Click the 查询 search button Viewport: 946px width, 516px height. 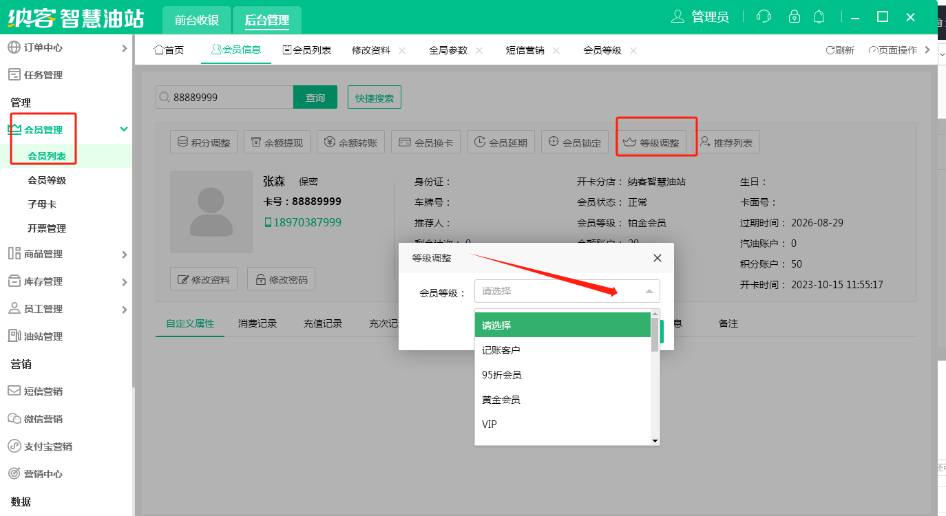pyautogui.click(x=315, y=98)
